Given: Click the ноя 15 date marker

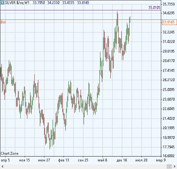Looking at the screenshot, I should click(x=25, y=160).
